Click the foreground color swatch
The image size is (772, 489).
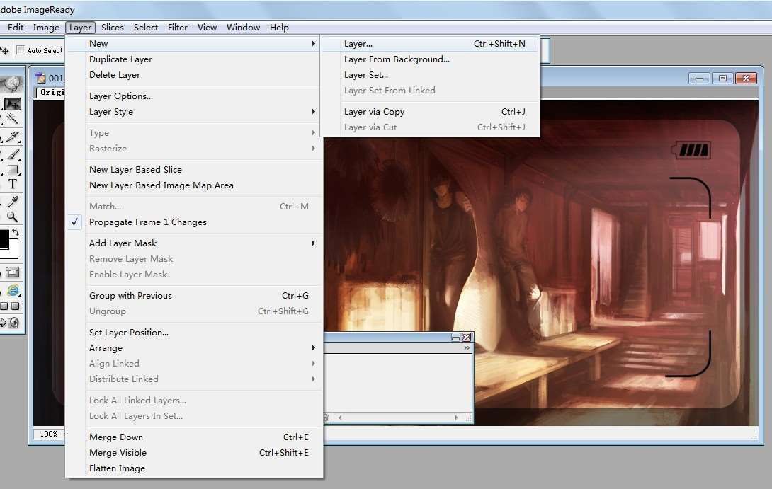(x=4, y=240)
